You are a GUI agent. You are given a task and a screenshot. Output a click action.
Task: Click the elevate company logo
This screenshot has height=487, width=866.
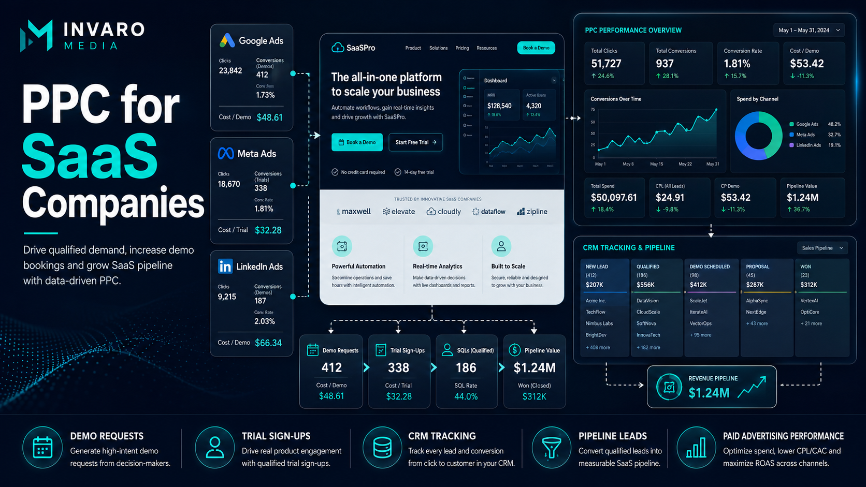(x=399, y=212)
